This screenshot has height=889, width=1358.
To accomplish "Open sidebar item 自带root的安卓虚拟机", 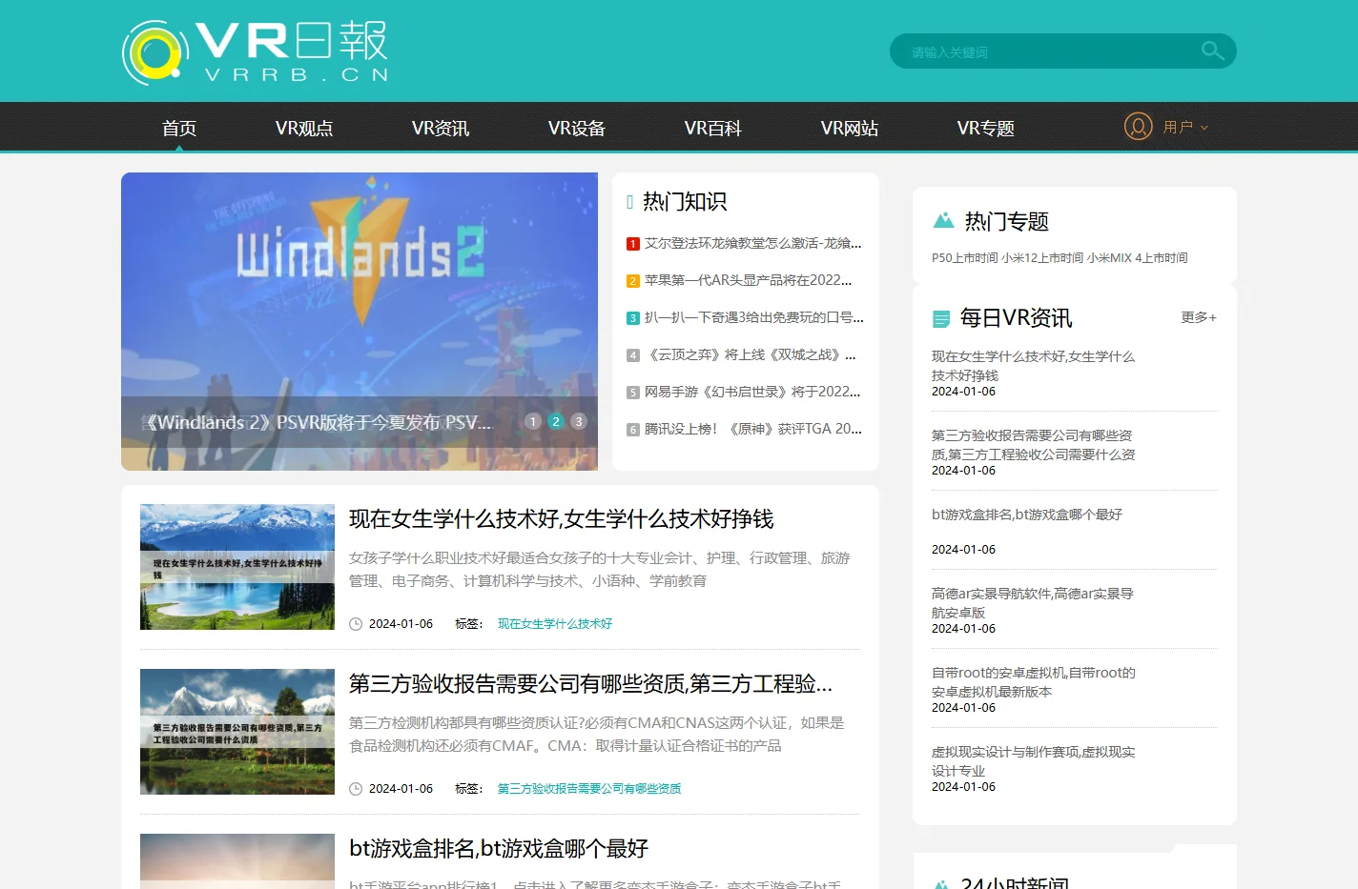I will [x=1034, y=682].
